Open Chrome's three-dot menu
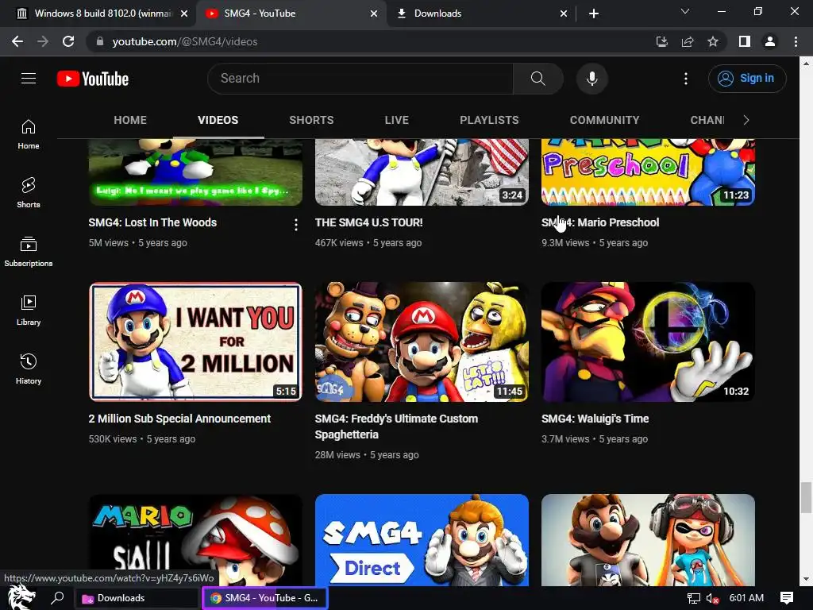 (796, 41)
